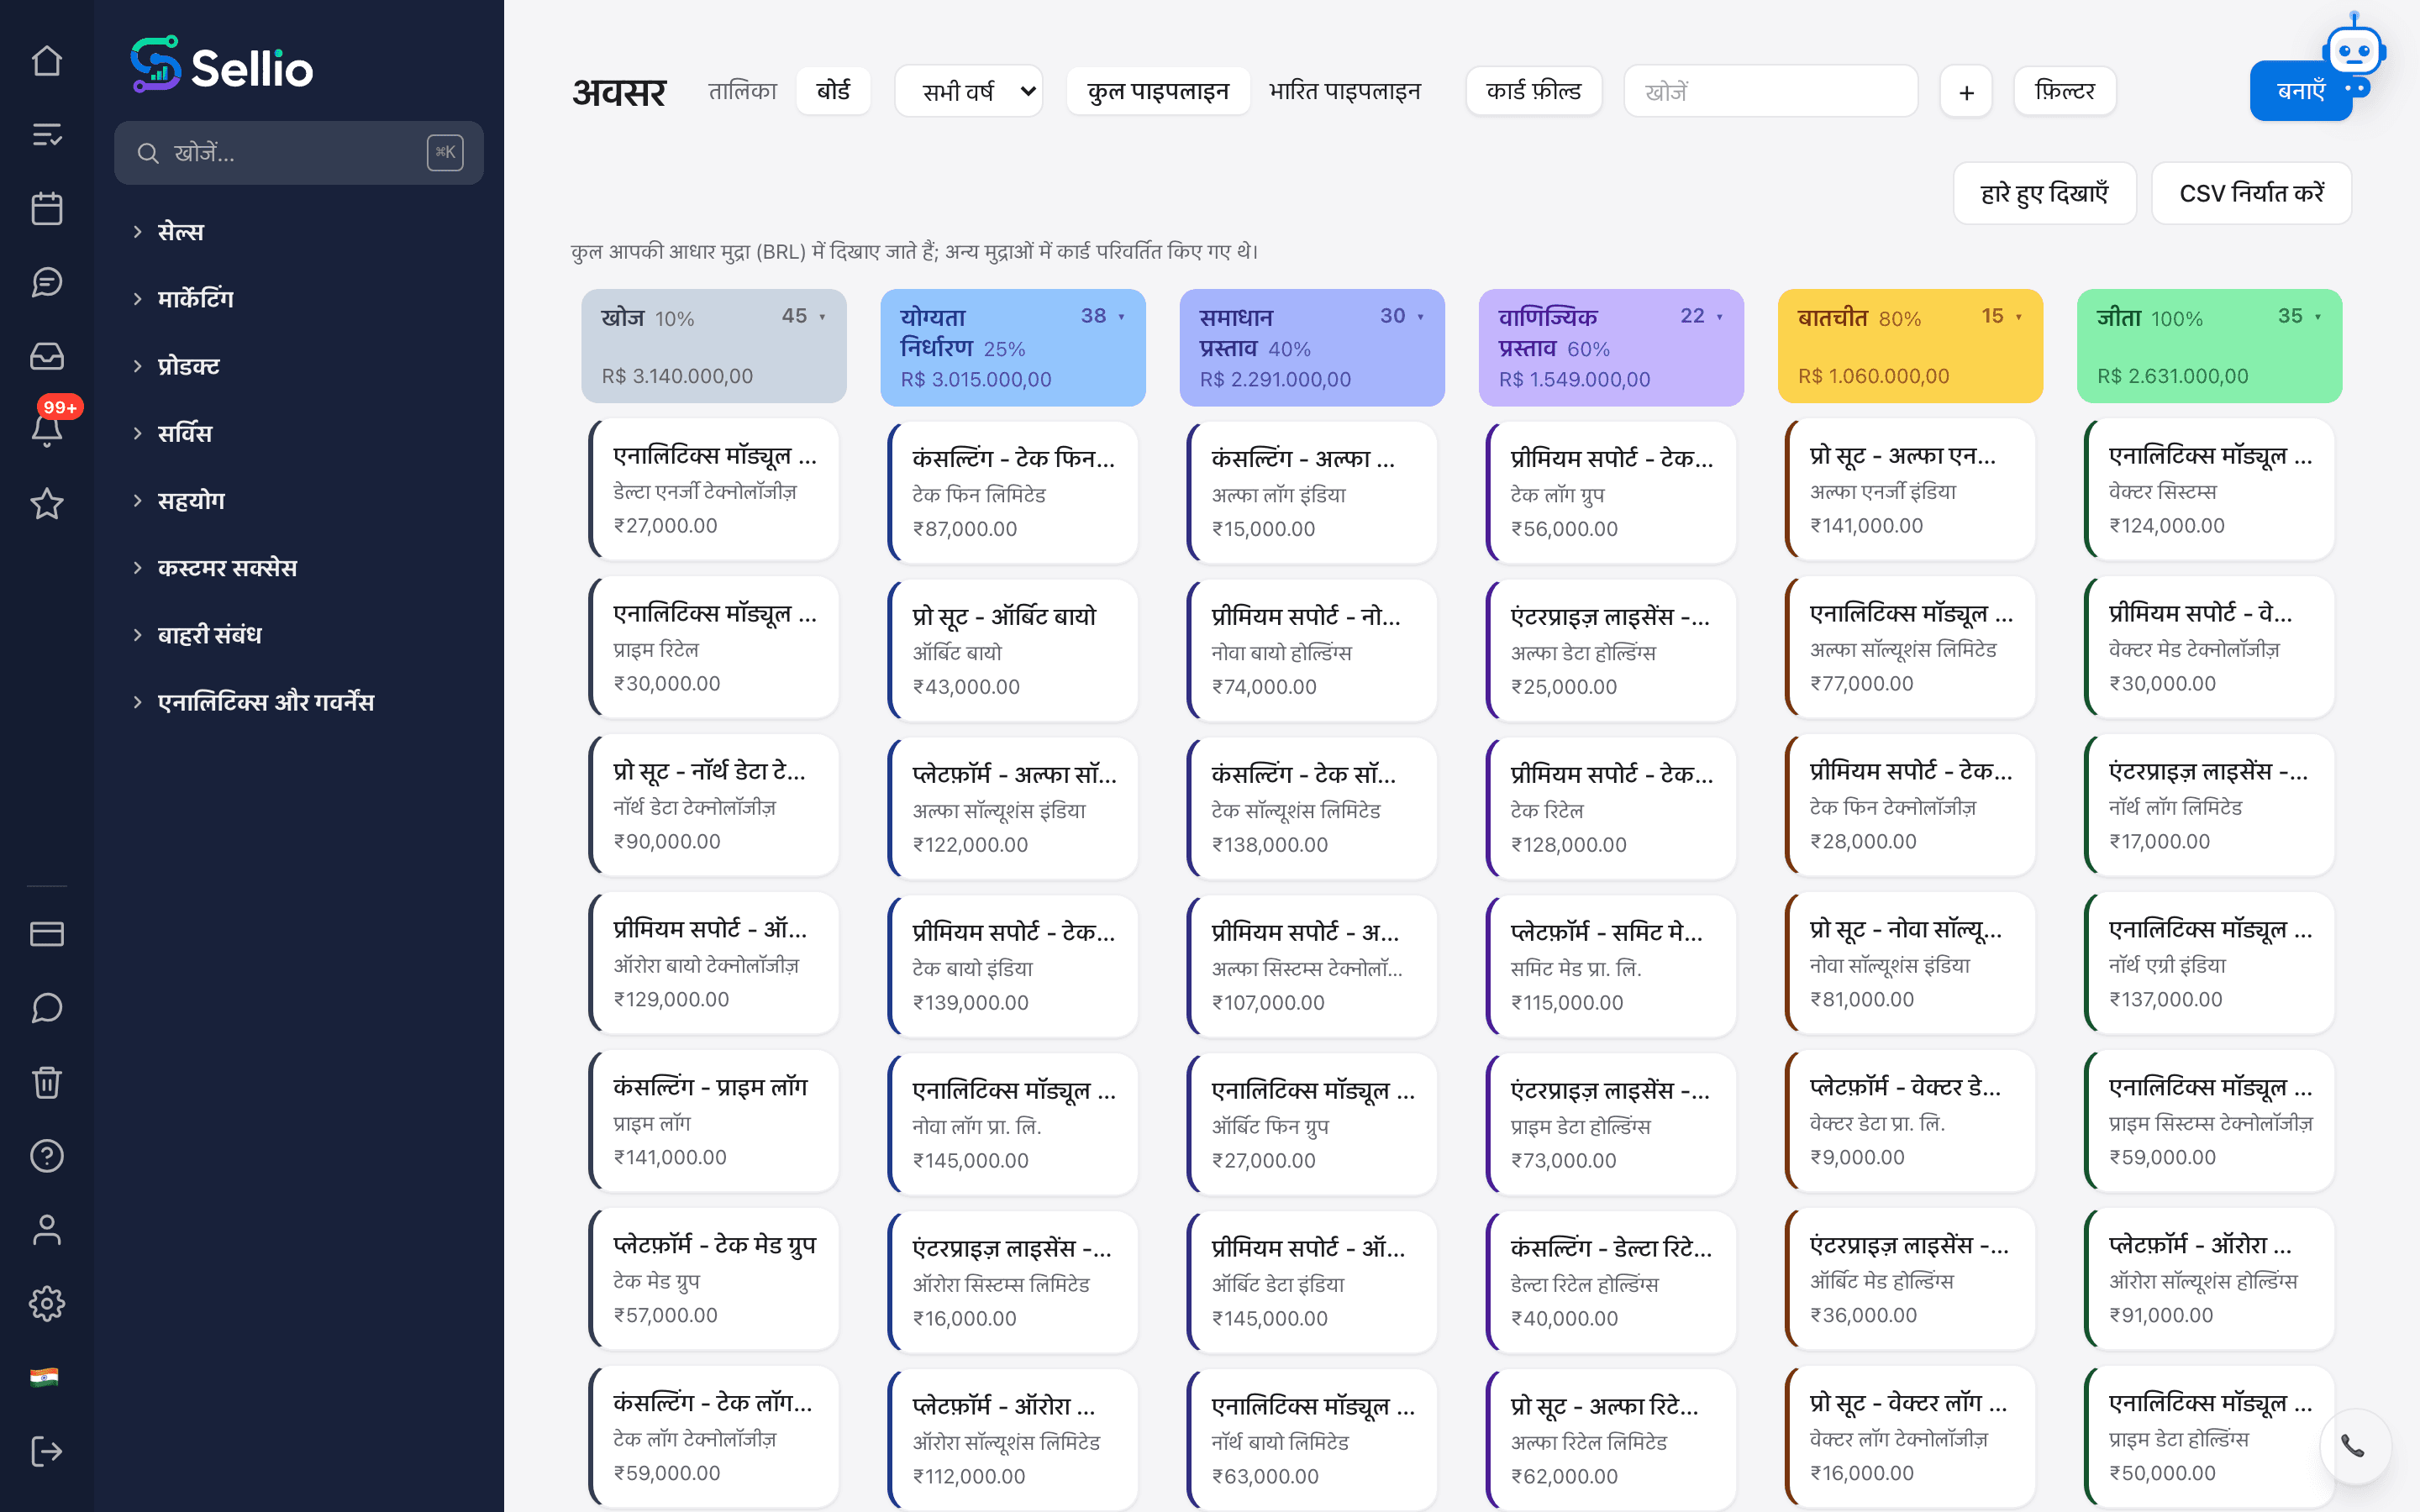Image resolution: width=2420 pixels, height=1512 pixels.
Task: Open the खोज column dropdown arrow
Action: tap(823, 317)
